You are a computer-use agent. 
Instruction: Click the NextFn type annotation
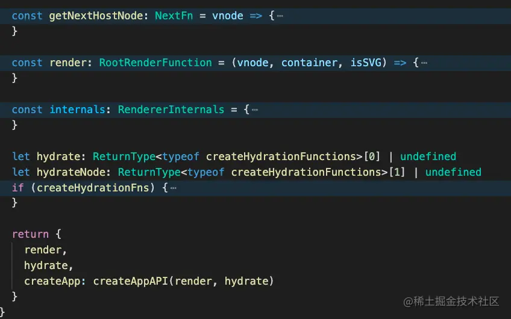pyautogui.click(x=174, y=16)
